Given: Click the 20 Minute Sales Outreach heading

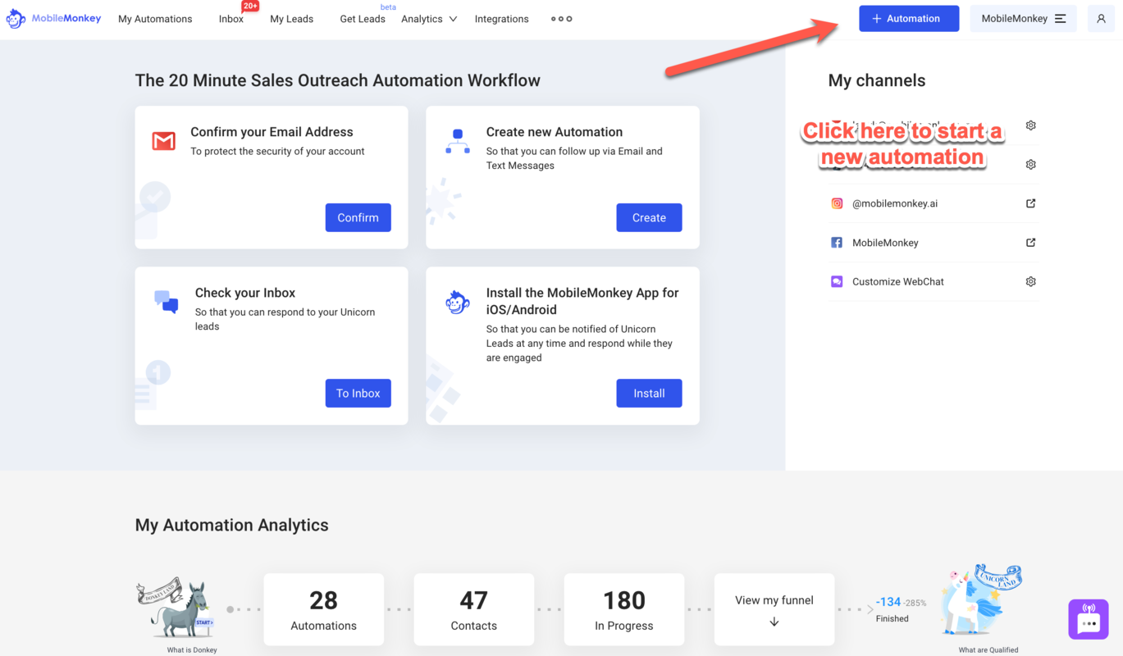Looking at the screenshot, I should (338, 80).
